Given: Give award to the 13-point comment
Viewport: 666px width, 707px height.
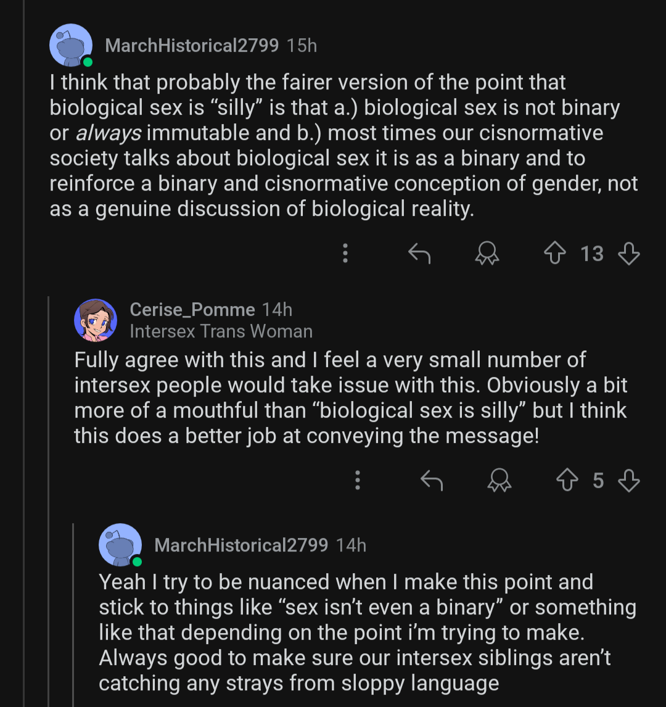Looking at the screenshot, I should pos(487,253).
